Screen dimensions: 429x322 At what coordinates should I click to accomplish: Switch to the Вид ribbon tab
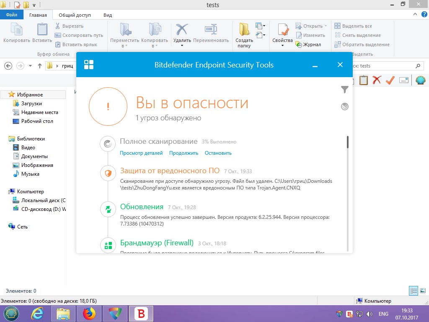point(108,15)
